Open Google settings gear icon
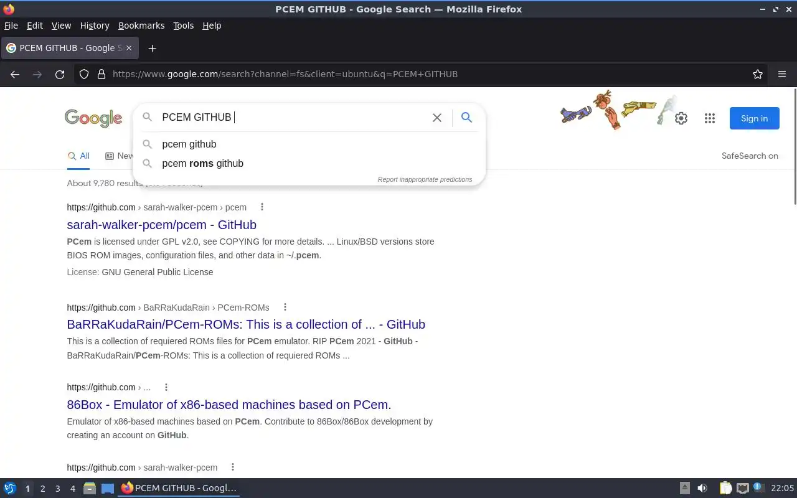 681,118
